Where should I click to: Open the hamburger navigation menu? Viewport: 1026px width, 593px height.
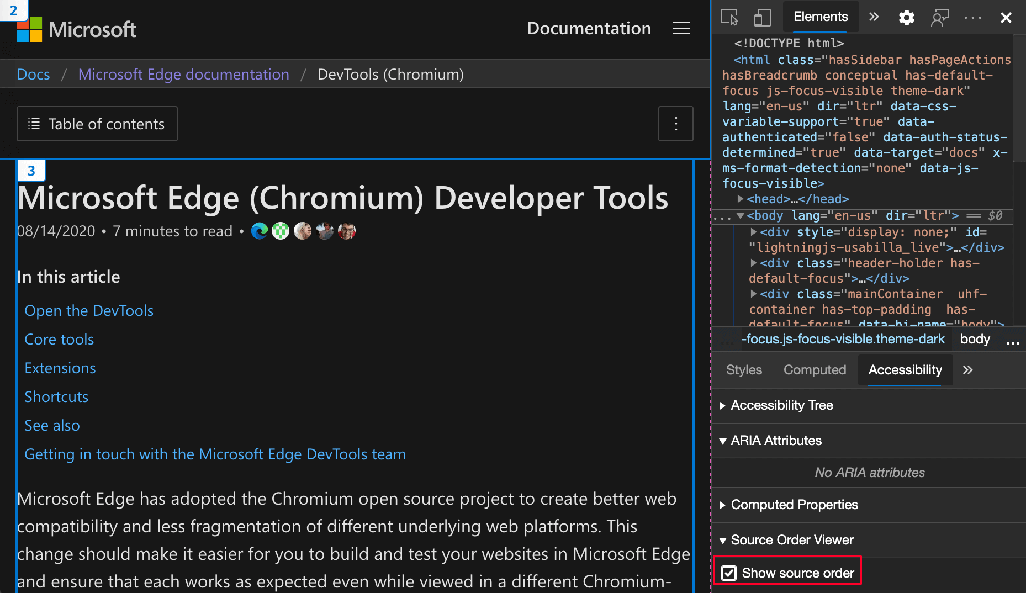pyautogui.click(x=681, y=29)
